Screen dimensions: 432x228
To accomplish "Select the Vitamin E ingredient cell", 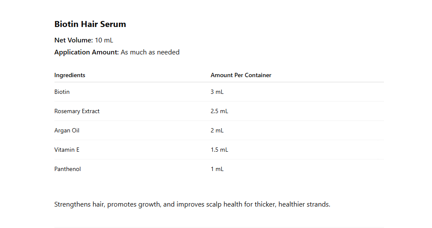I will coord(67,150).
